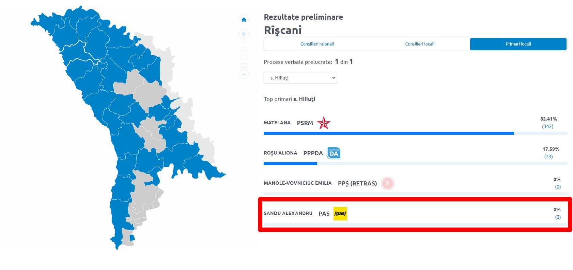Open the s. Hiliuți locality dropdown
573x270 pixels.
click(300, 78)
